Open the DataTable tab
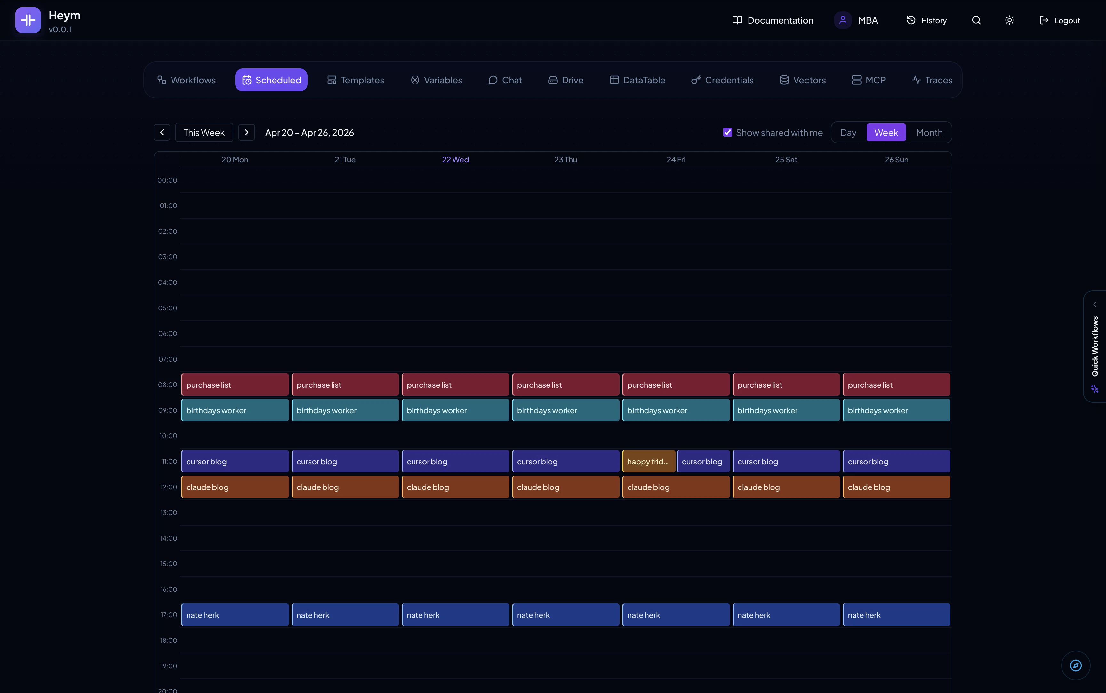The height and width of the screenshot is (693, 1106). tap(637, 80)
